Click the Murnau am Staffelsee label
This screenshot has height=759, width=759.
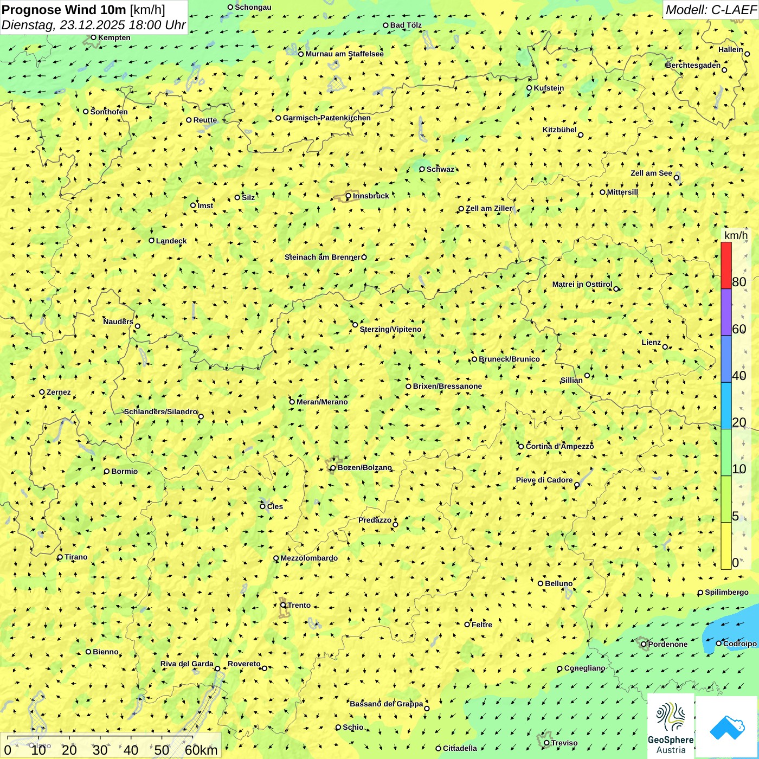coord(344,54)
